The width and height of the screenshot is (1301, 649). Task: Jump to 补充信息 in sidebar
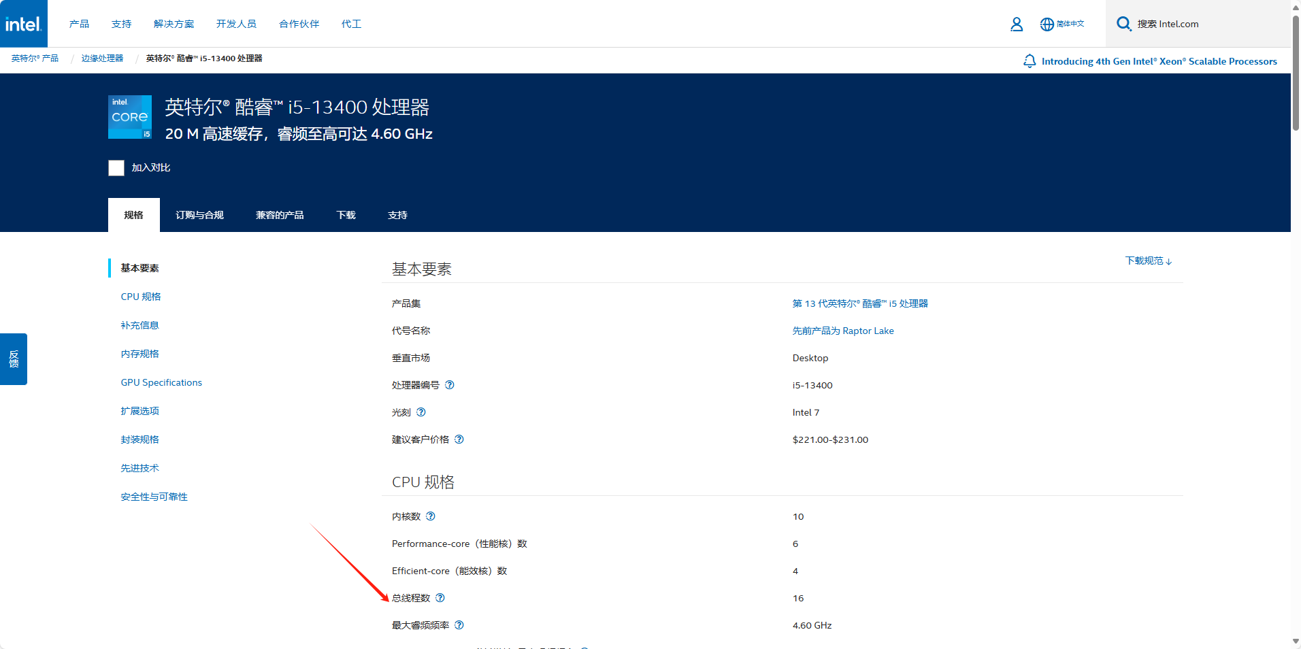(140, 325)
